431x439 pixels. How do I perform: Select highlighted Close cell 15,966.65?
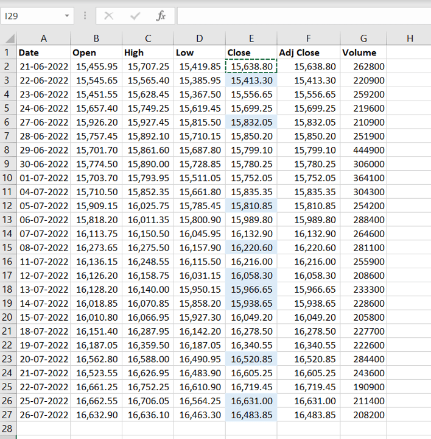click(x=251, y=289)
